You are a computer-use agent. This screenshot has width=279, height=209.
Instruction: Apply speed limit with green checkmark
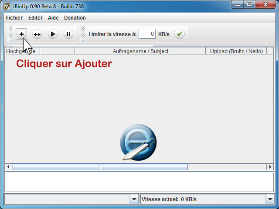180,34
